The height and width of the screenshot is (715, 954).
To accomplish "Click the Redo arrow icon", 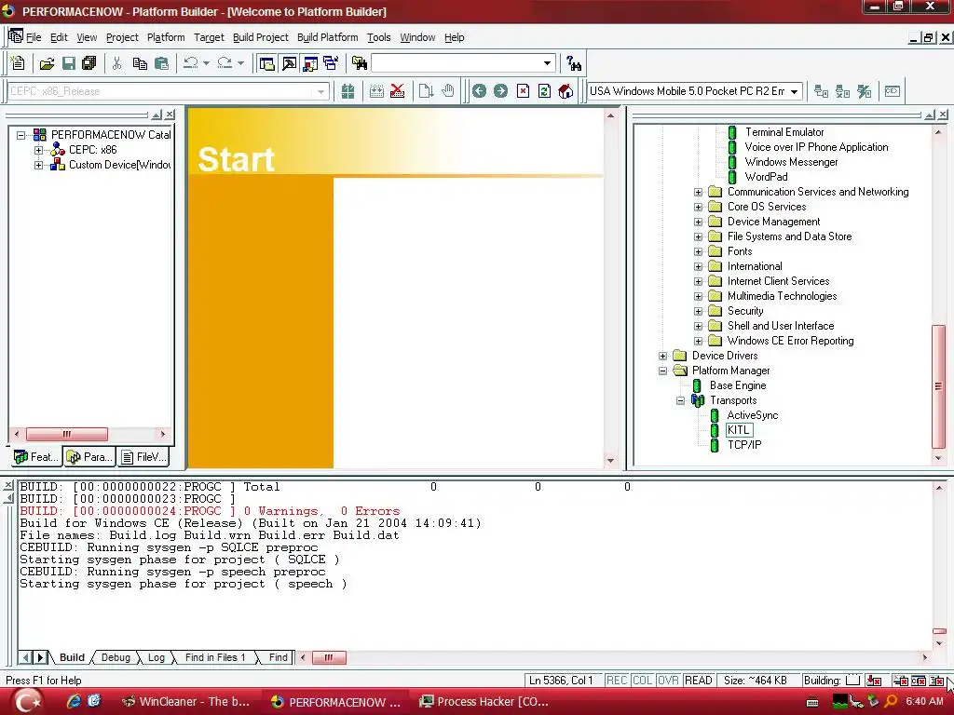I will coord(225,63).
